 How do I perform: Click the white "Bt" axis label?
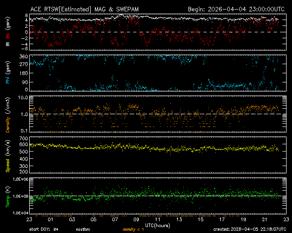point(8,44)
